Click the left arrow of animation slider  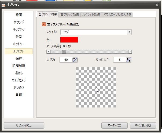(48, 52)
